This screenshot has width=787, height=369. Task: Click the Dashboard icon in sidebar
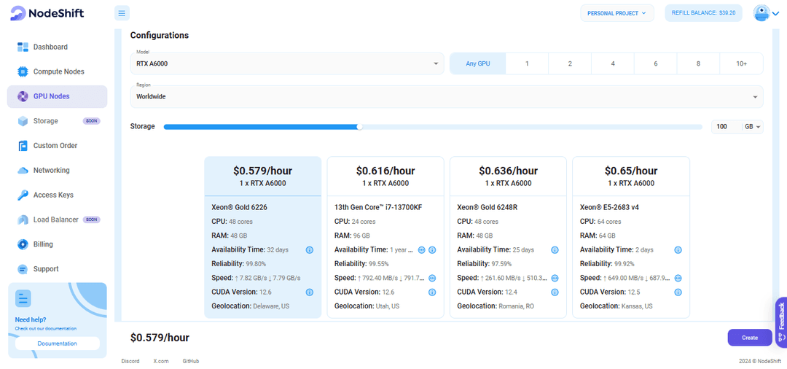[x=23, y=47]
